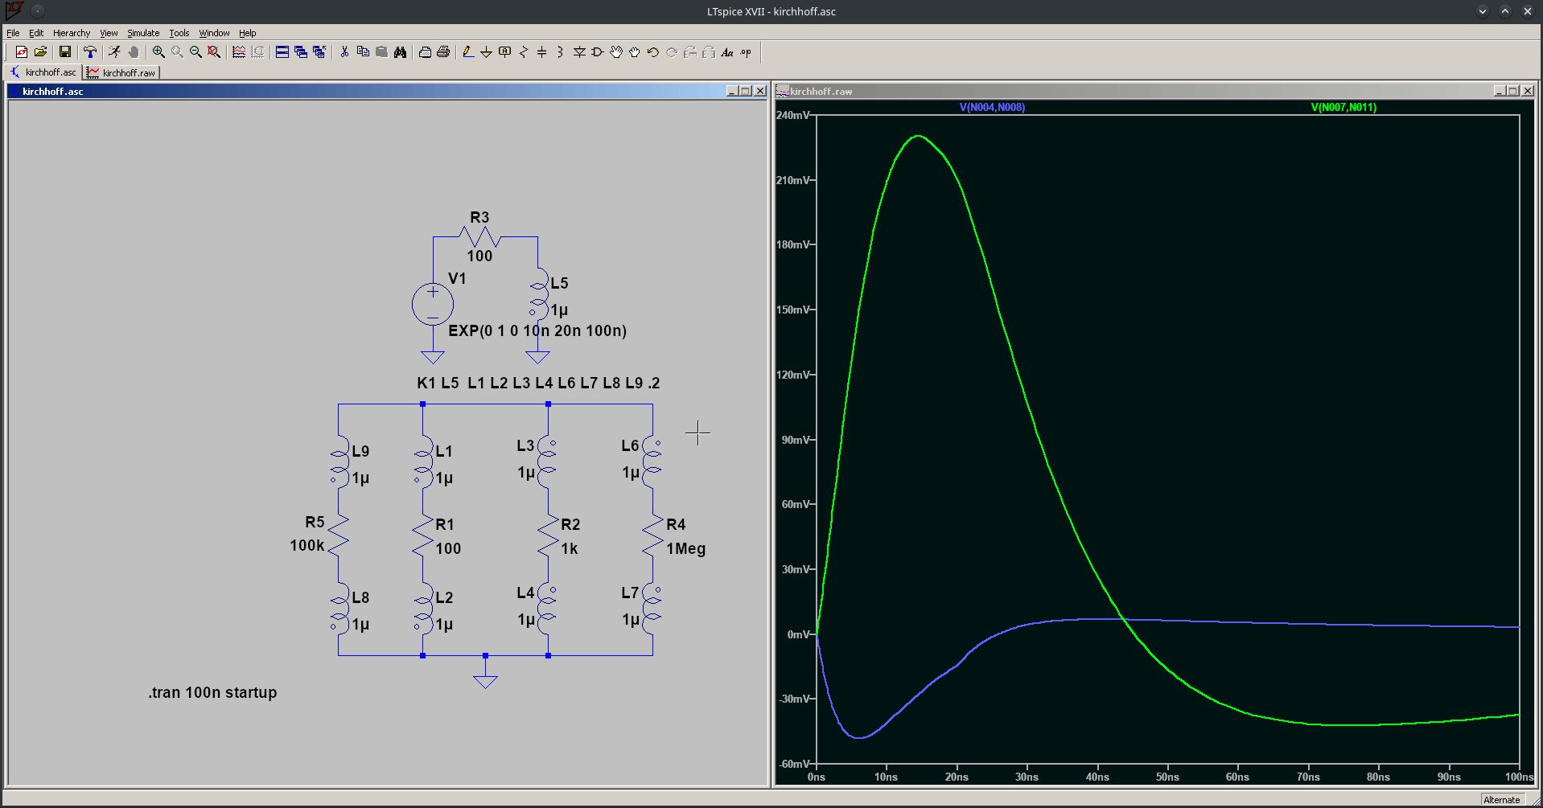Image resolution: width=1543 pixels, height=808 pixels.
Task: Choose the Inductor placement tool
Action: pos(560,52)
